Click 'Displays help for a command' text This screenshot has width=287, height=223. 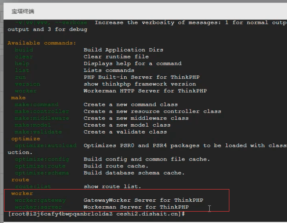pos(132,64)
